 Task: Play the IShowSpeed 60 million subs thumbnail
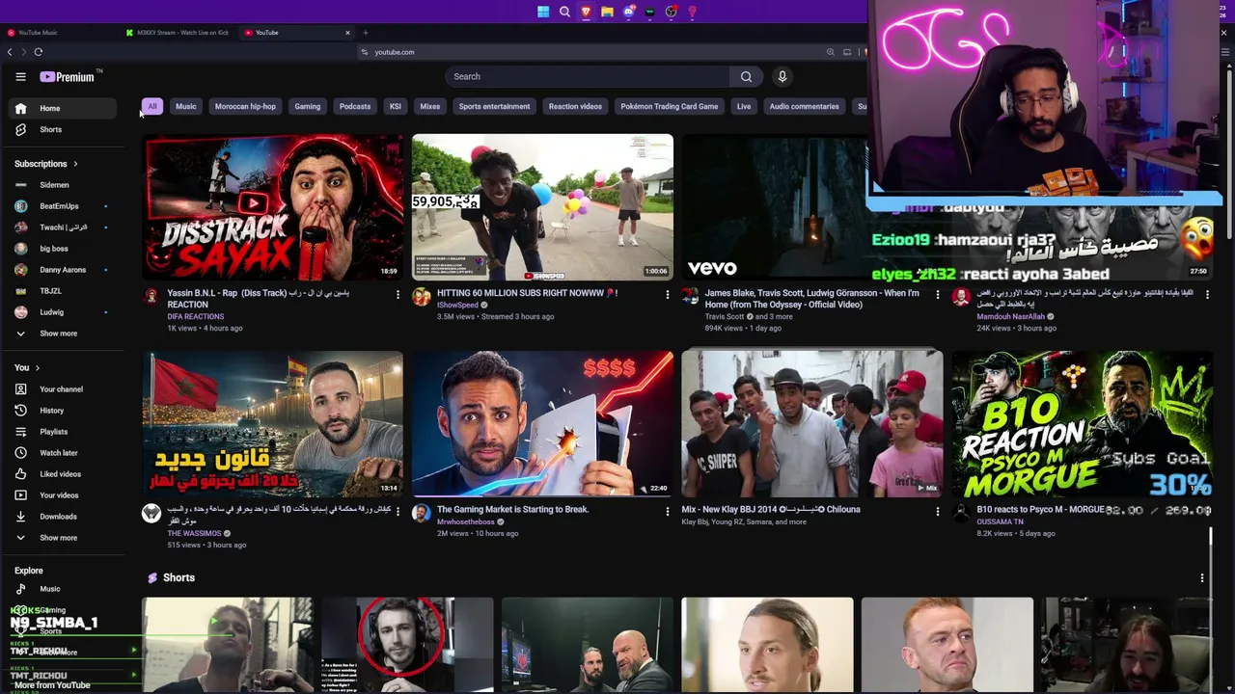542,207
